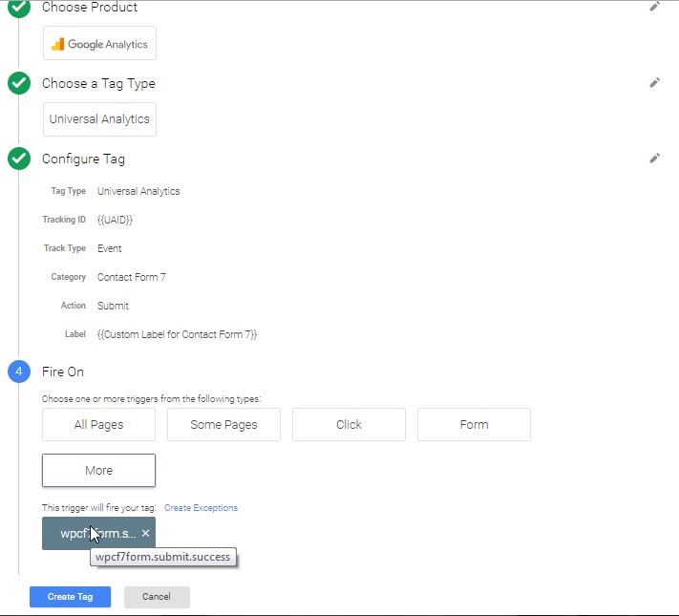Click the Contact Form 7 category value

coord(132,277)
